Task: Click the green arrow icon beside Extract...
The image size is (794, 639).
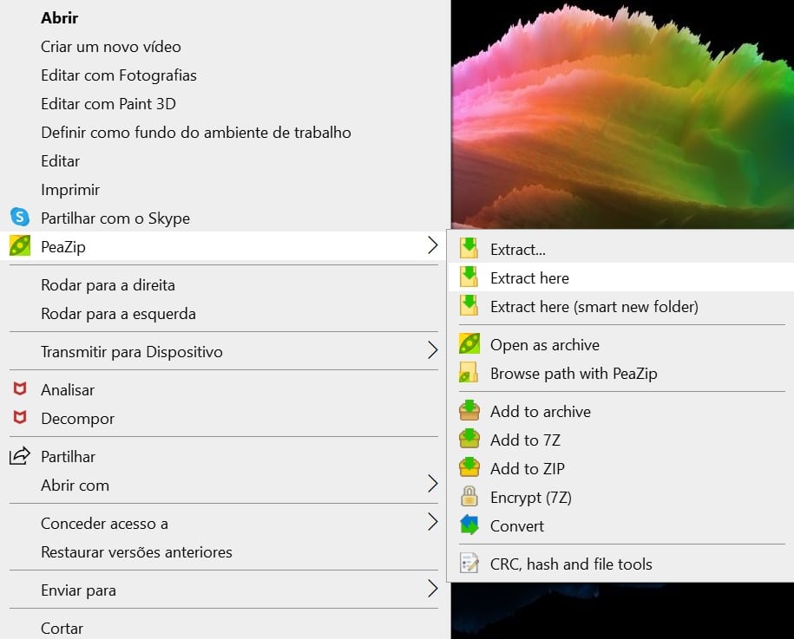Action: tap(469, 249)
